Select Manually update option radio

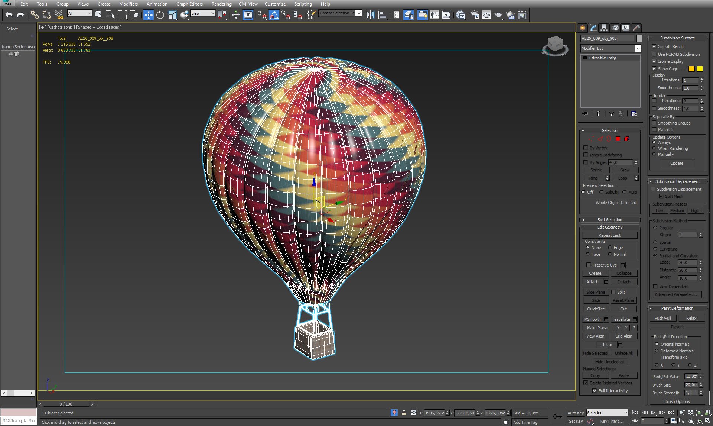pos(654,154)
